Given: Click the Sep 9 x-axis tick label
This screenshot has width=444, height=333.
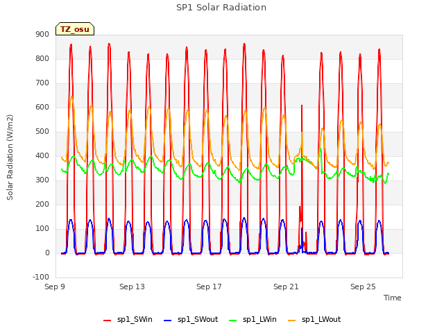Looking at the screenshot, I should (55, 287).
